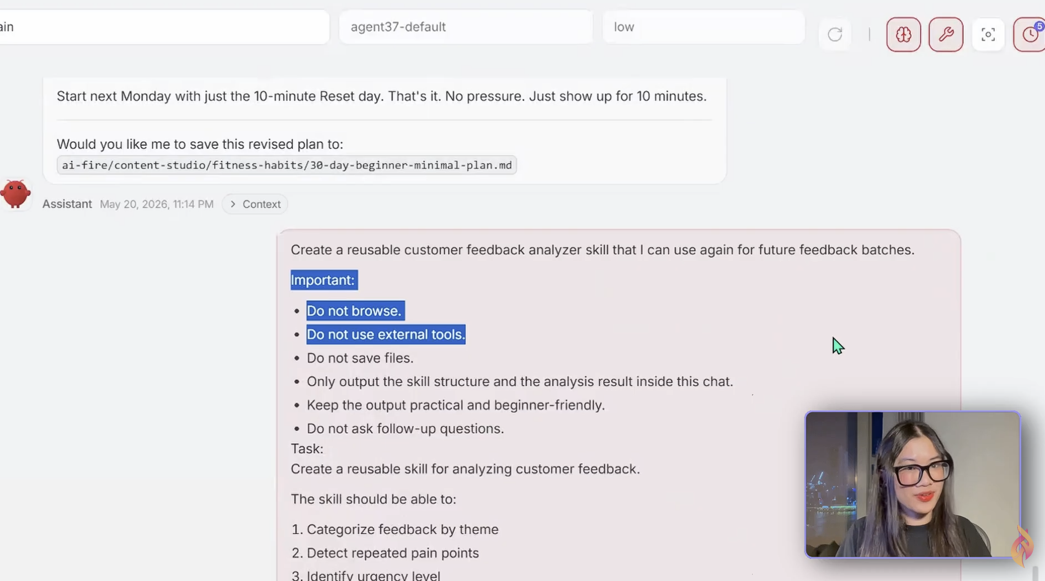Click the 'Do not use external tools.' line
Viewport: 1045px width, 581px height.
coord(386,335)
